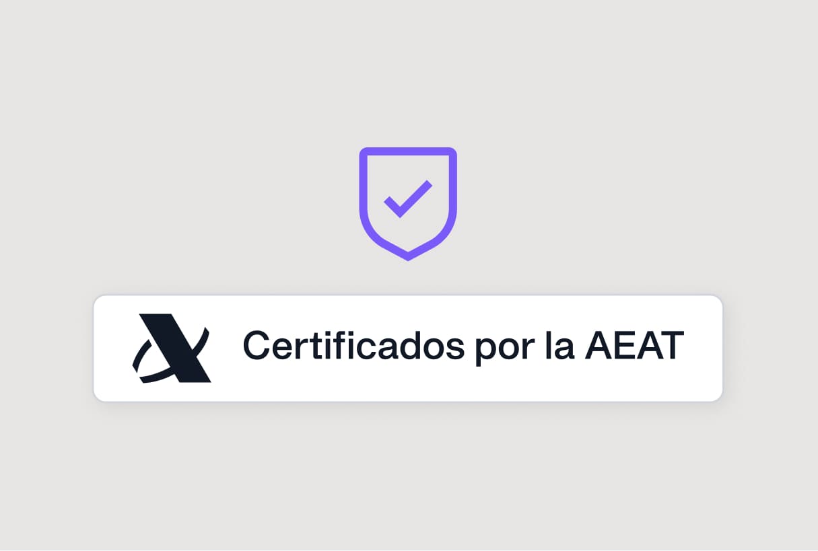Open the "Certificados por la AEAT" badge
The image size is (818, 551).
pos(408,348)
